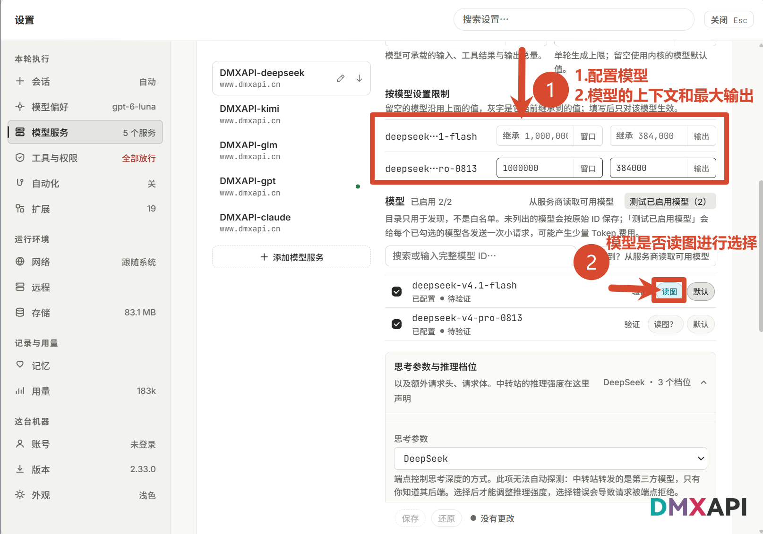Open the 思考参数 DeepSeek dropdown
The width and height of the screenshot is (763, 534).
[550, 458]
